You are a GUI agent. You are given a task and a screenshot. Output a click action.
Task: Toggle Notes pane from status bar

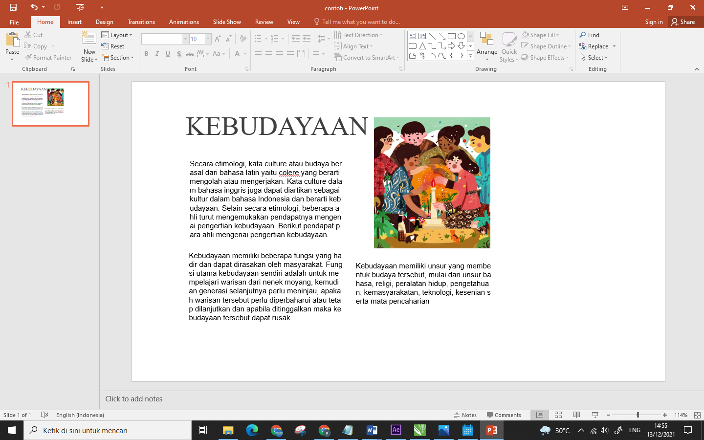pos(465,415)
